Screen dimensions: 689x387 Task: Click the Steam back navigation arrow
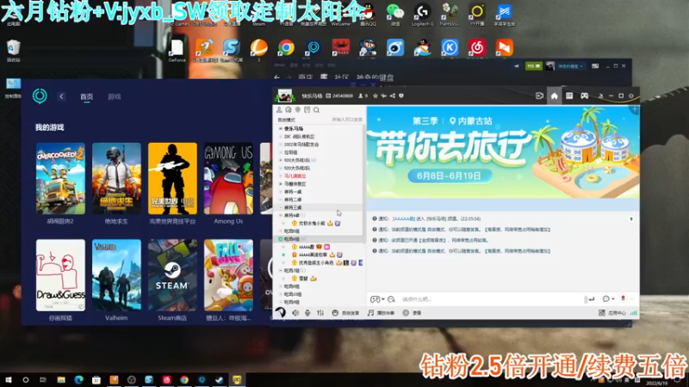click(276, 77)
